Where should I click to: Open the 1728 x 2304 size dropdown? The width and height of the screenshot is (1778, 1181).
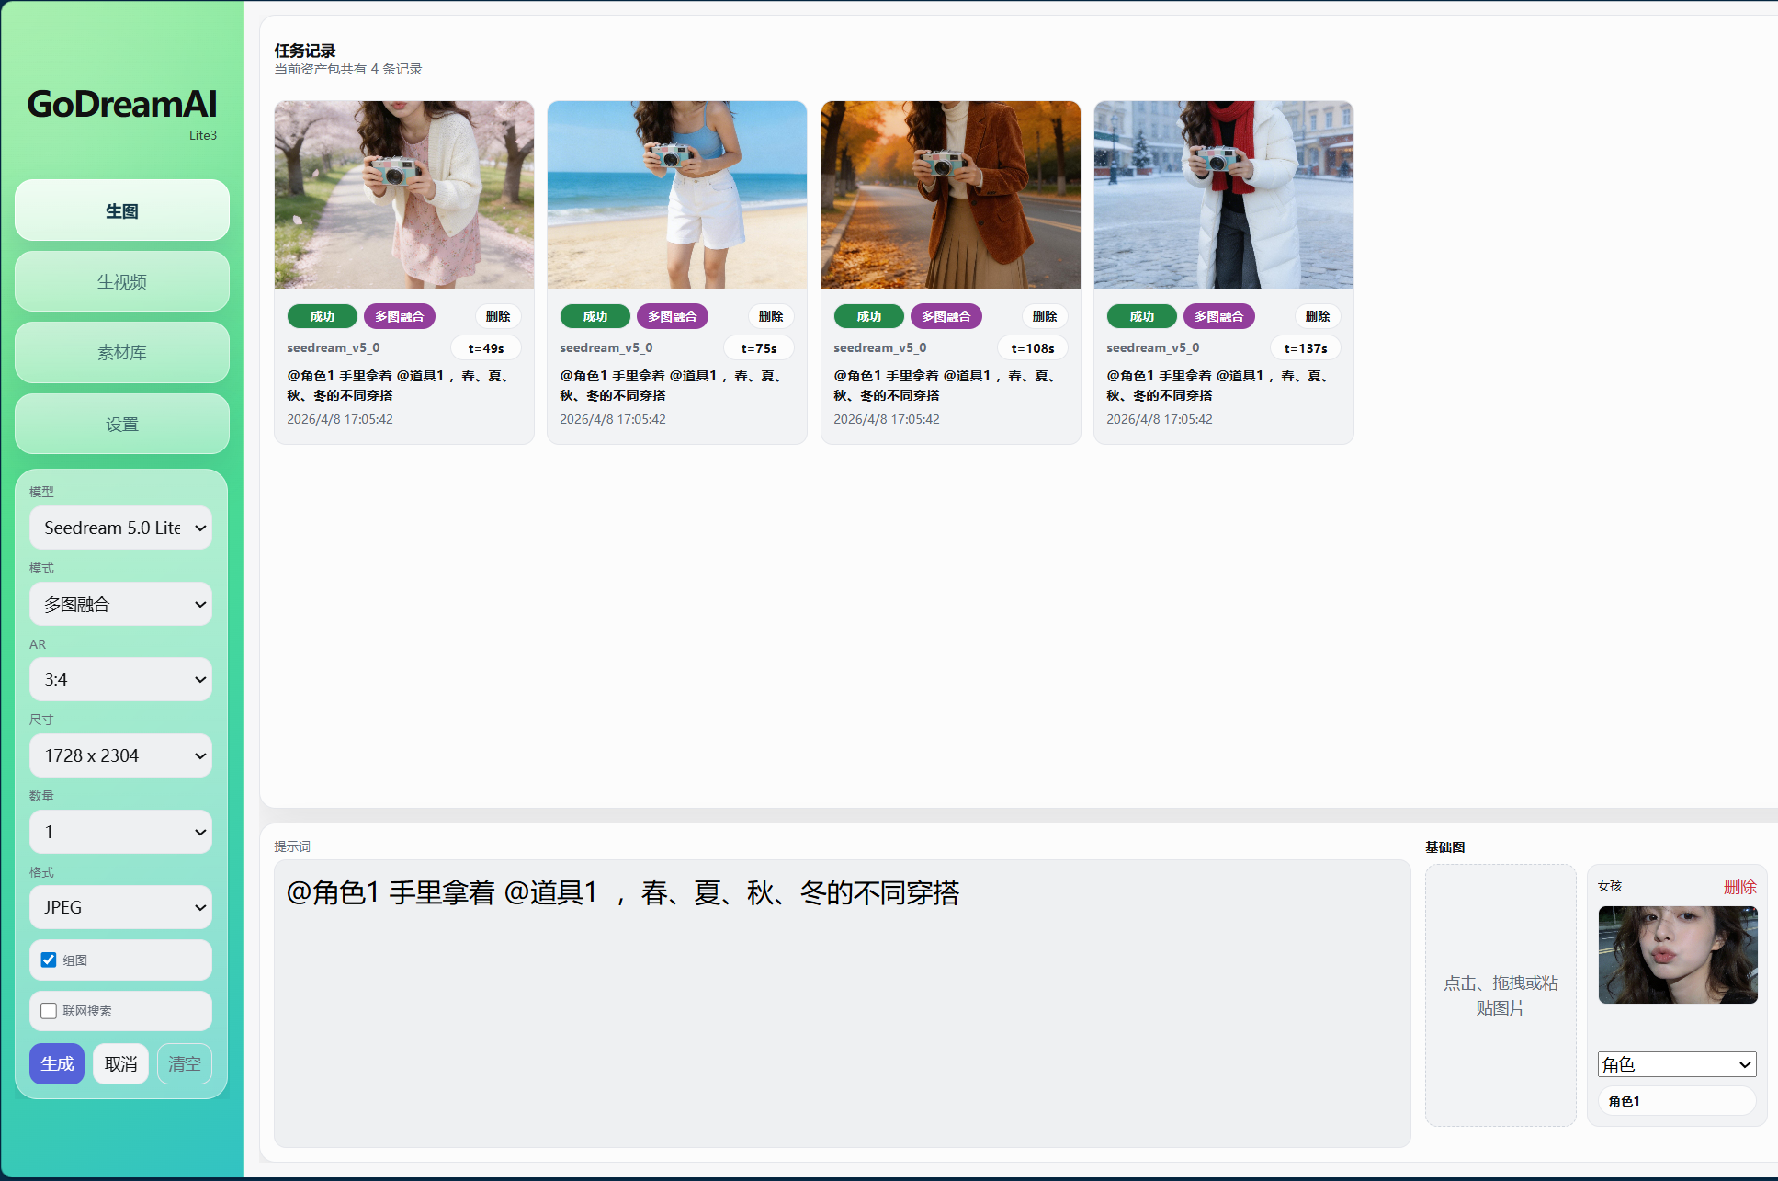point(121,756)
